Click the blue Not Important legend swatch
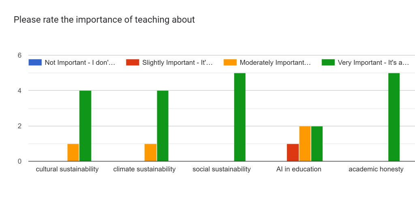The height and width of the screenshot is (203, 415). click(x=35, y=62)
